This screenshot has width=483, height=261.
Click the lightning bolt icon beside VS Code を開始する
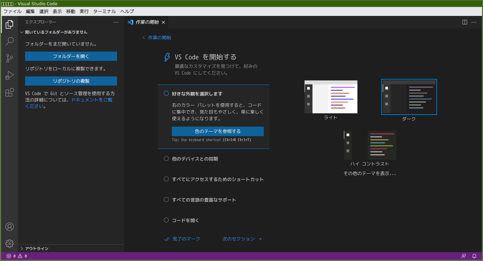(167, 57)
